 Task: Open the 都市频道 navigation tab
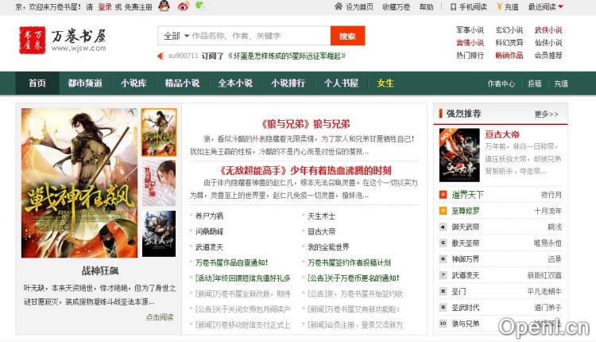point(84,83)
